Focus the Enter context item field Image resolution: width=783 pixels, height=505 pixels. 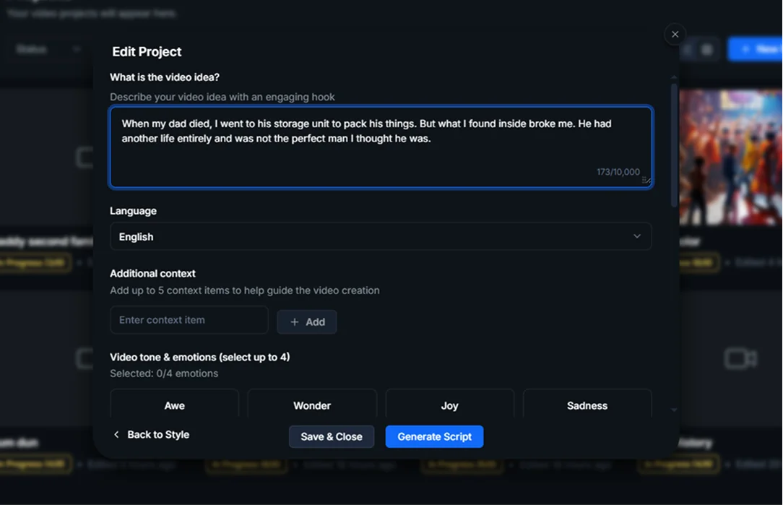click(x=189, y=320)
